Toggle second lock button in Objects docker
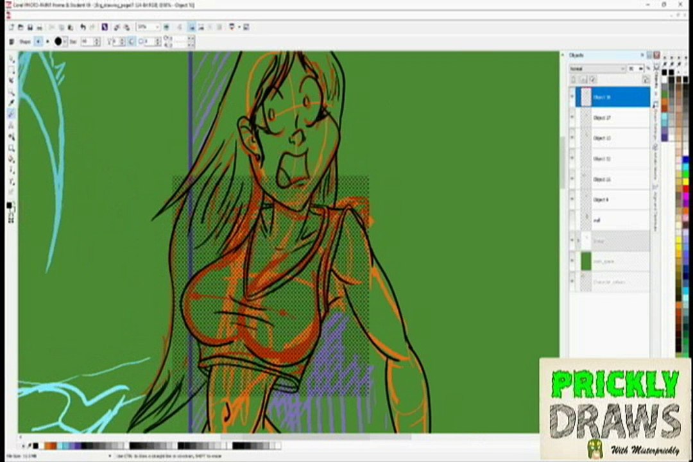This screenshot has width=693, height=462. [x=583, y=80]
